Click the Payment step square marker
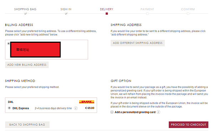Viewport: 214px width, 131px height. [x=147, y=14]
